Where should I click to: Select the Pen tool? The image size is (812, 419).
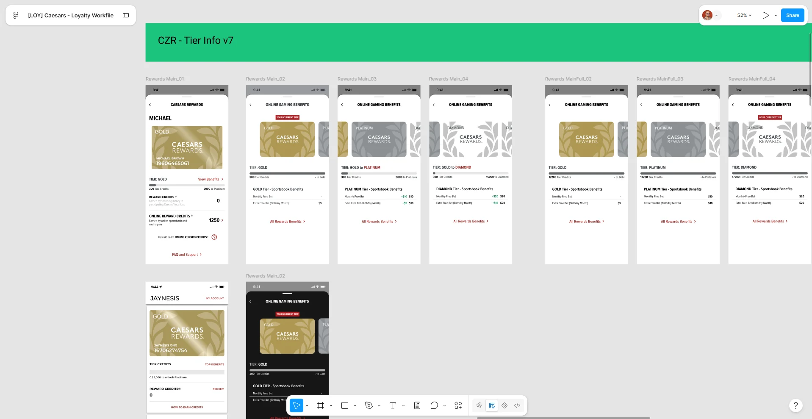[369, 405]
